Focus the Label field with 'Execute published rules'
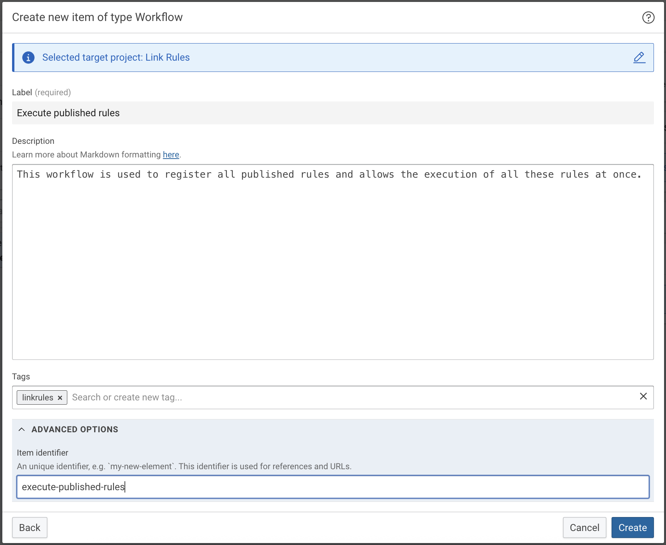Screen dimensions: 666x545 333,113
